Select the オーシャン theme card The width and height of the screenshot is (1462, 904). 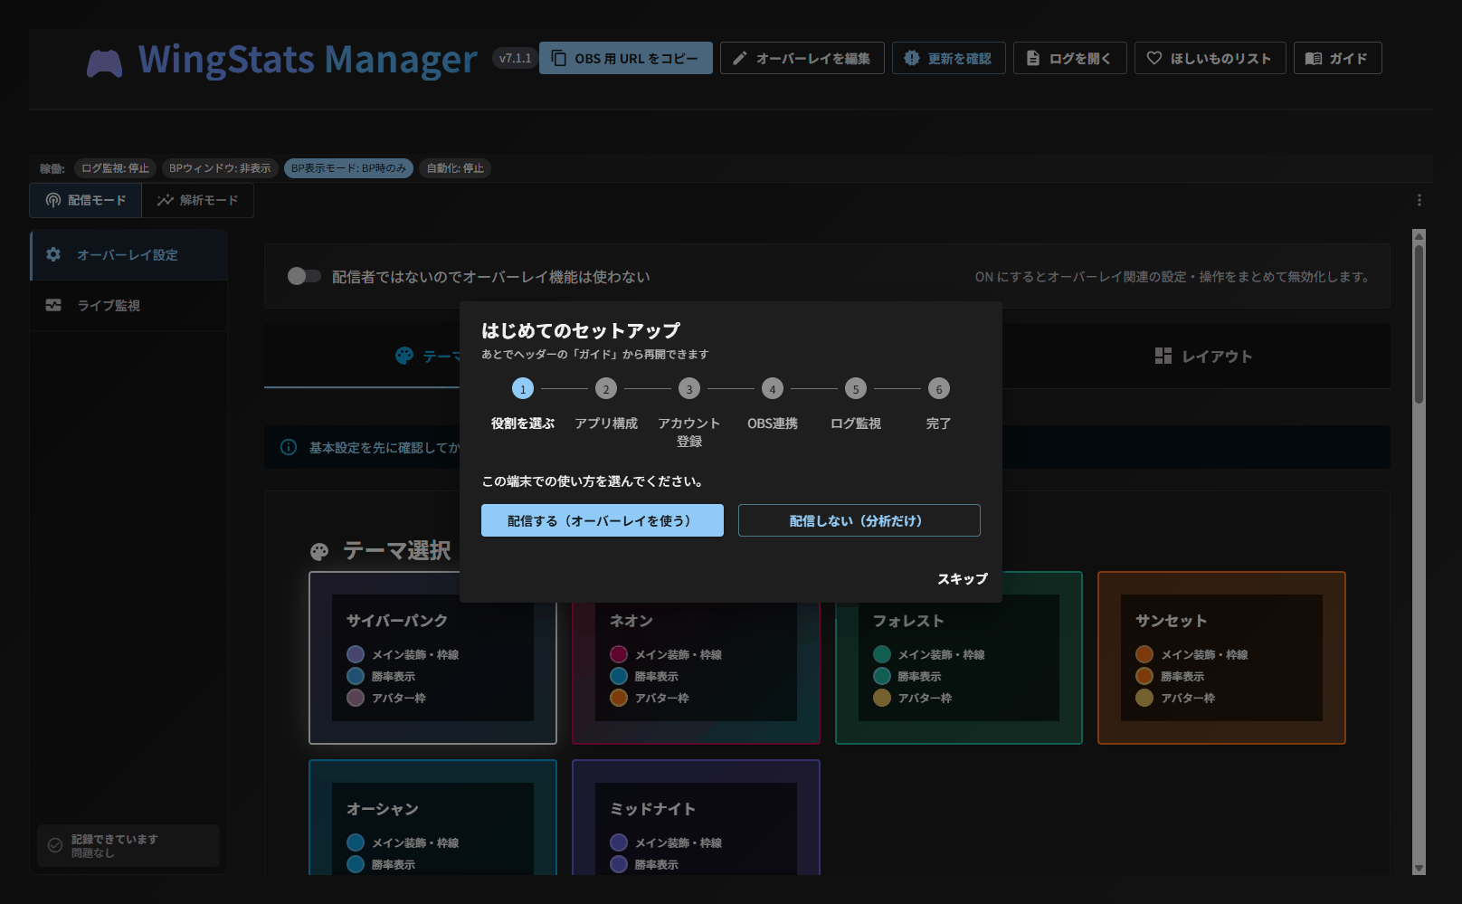pos(432,818)
